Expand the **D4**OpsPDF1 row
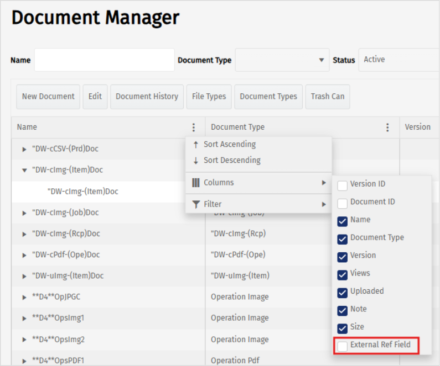This screenshot has width=440, height=366. [24, 361]
